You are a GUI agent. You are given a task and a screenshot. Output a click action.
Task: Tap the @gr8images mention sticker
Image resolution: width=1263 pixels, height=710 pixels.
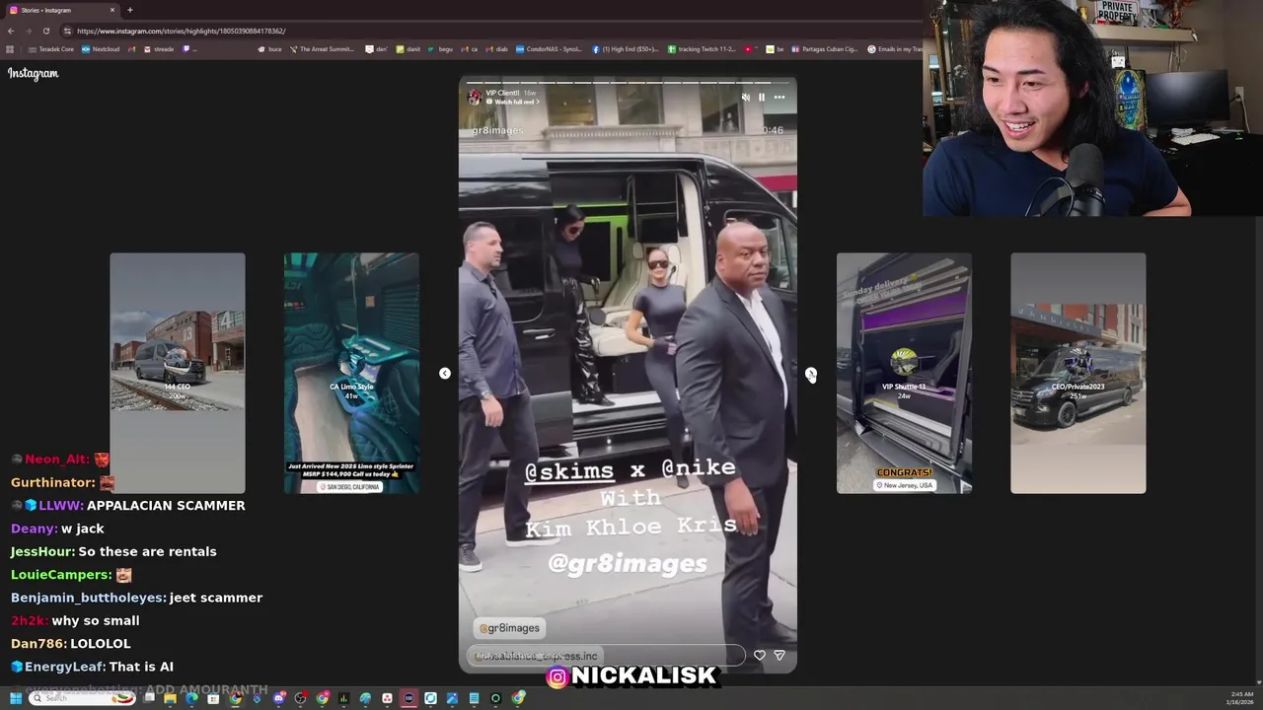point(509,628)
